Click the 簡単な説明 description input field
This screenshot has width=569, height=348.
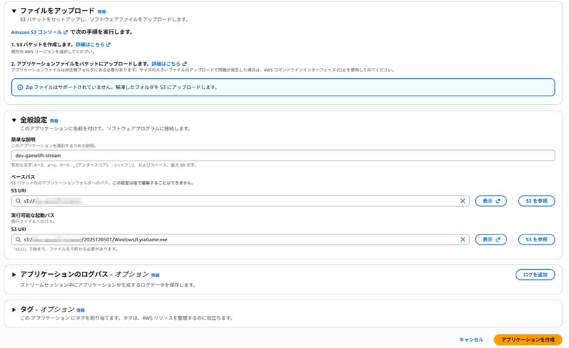coord(282,155)
